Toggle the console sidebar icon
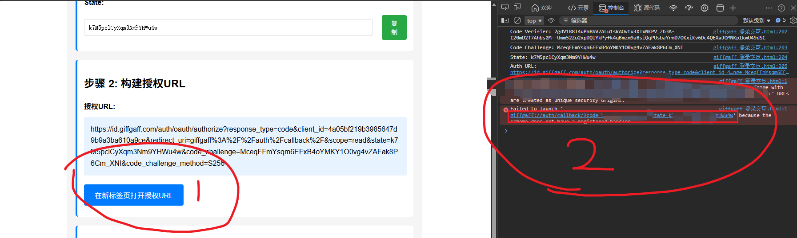797x238 pixels. [x=505, y=20]
